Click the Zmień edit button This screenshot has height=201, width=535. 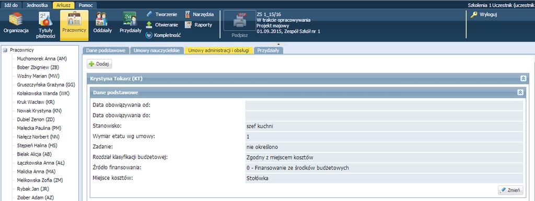[x=510, y=191]
